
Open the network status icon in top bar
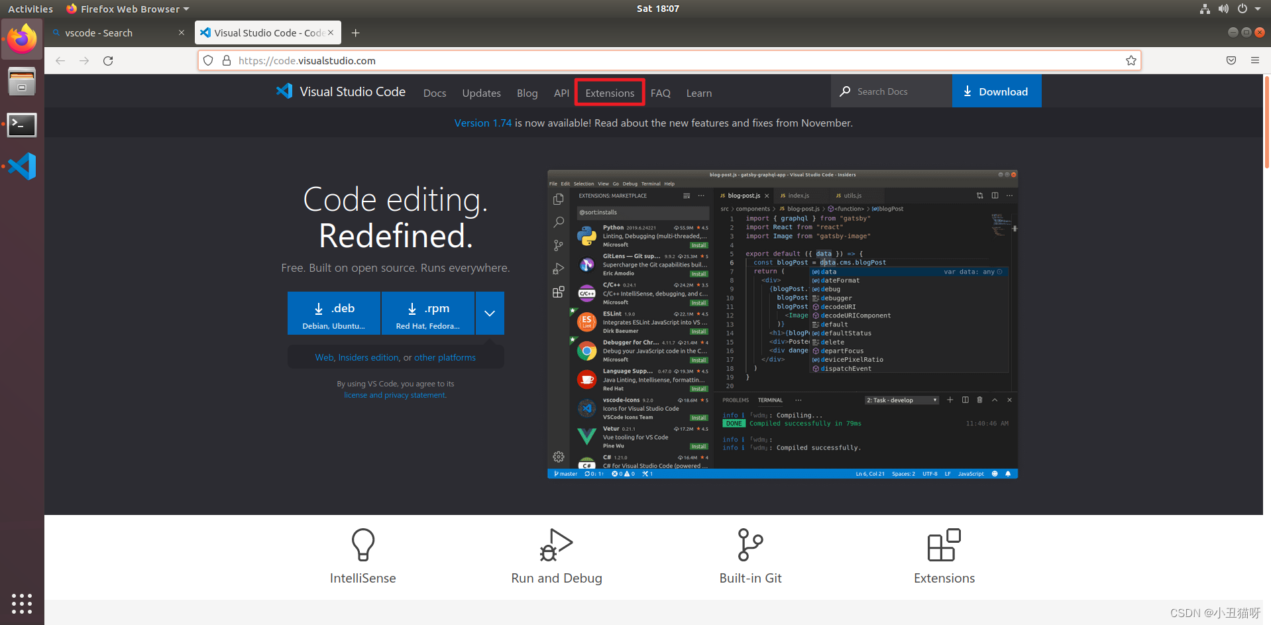(x=1205, y=9)
